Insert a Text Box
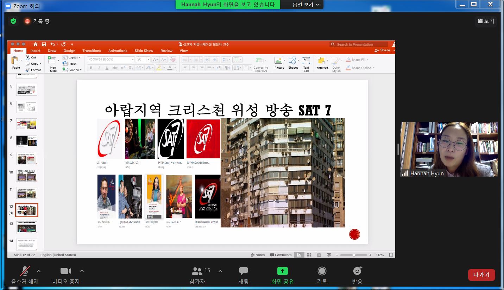This screenshot has height=290, width=504. (x=306, y=64)
